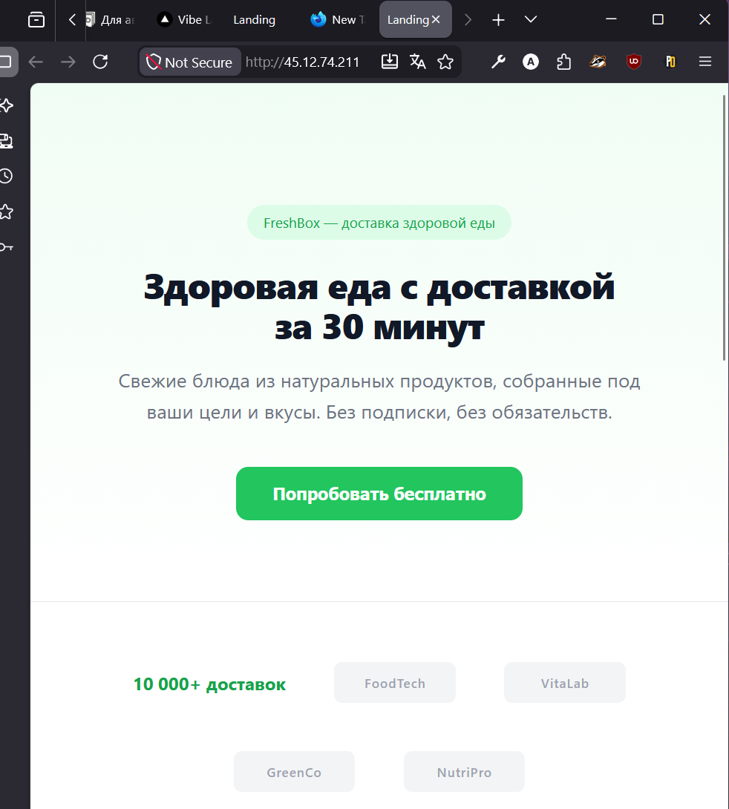Toggle bookmark star for the current page
729x809 pixels.
[445, 62]
